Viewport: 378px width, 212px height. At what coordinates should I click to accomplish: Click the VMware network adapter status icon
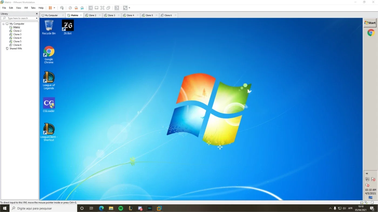tap(366, 203)
